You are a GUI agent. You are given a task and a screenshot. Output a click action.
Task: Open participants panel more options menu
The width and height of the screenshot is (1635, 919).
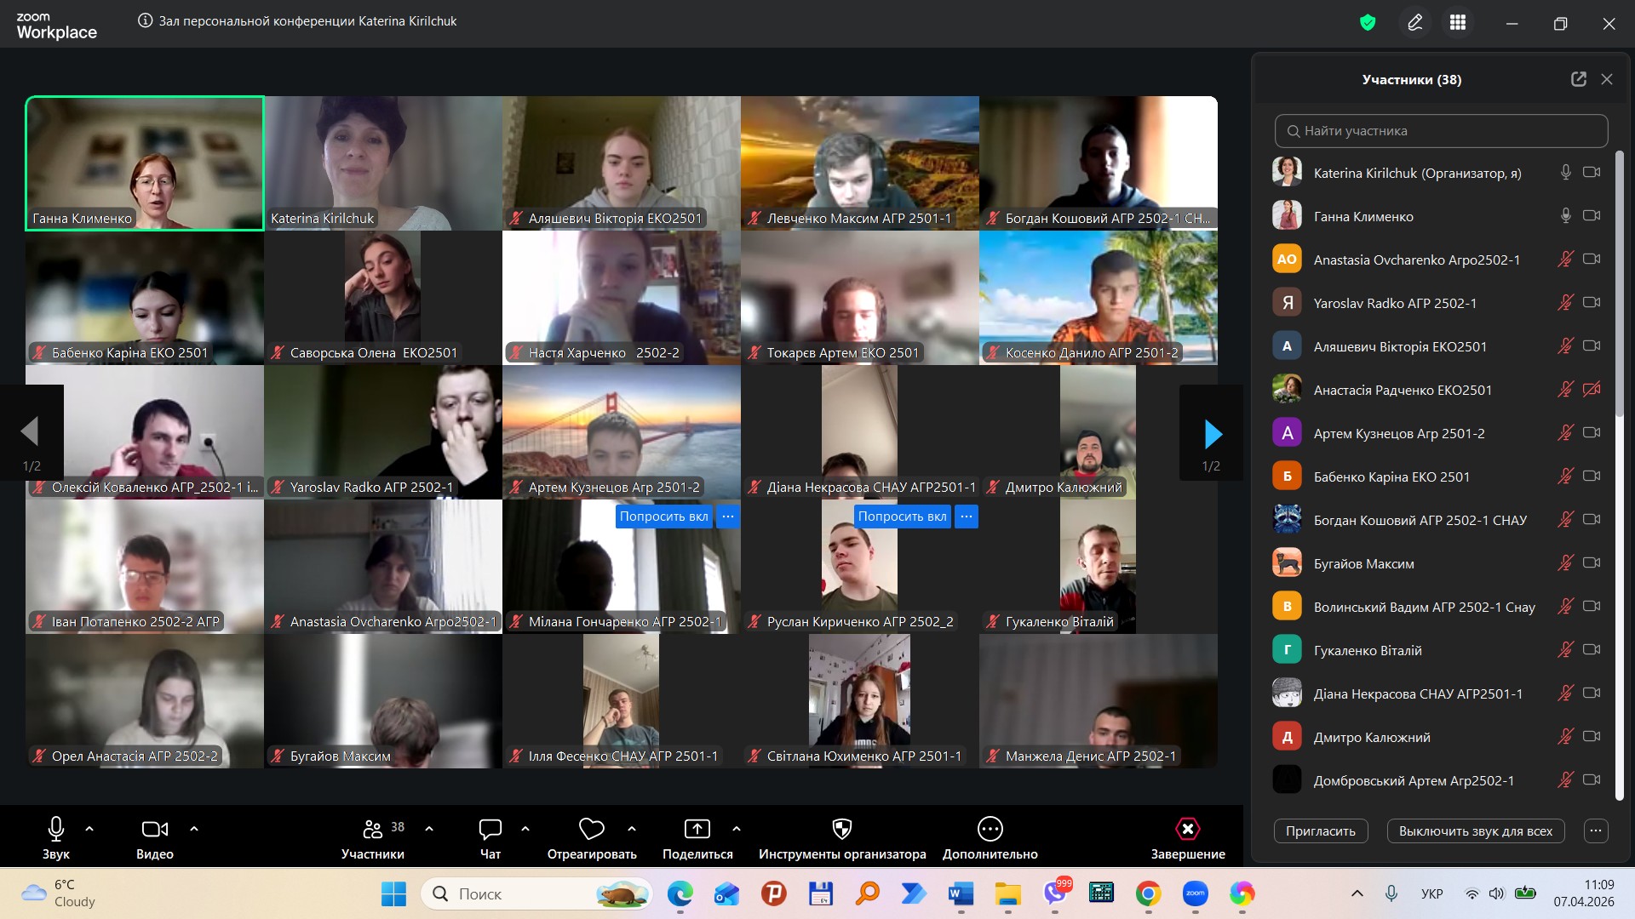(x=1596, y=831)
